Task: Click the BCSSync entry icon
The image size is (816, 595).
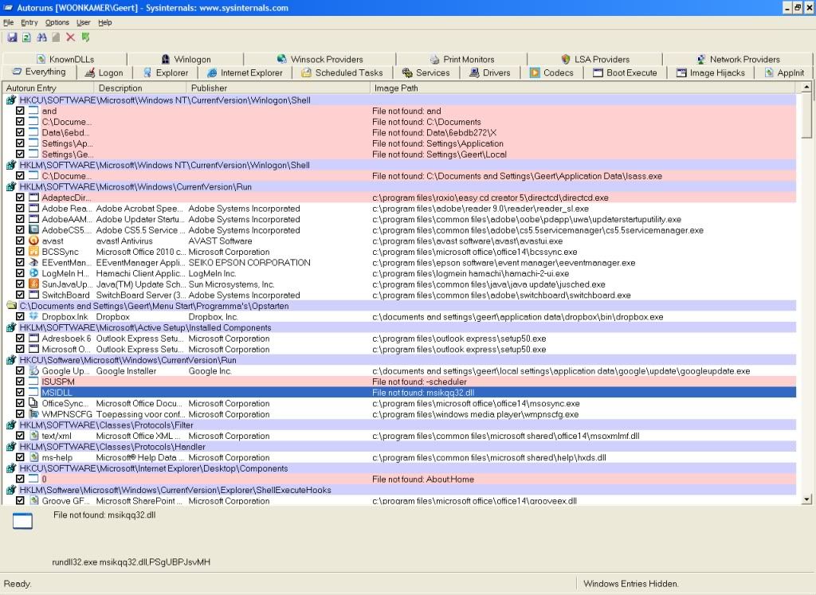Action: [33, 252]
